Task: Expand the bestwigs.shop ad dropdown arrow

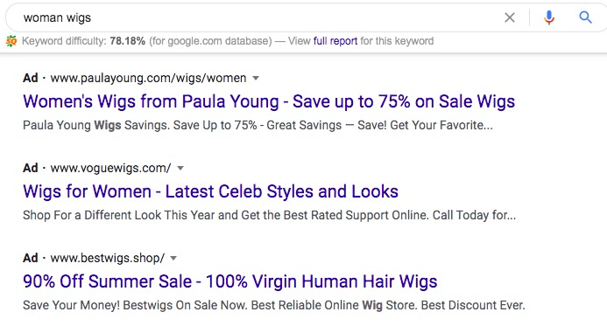Action: (173, 259)
